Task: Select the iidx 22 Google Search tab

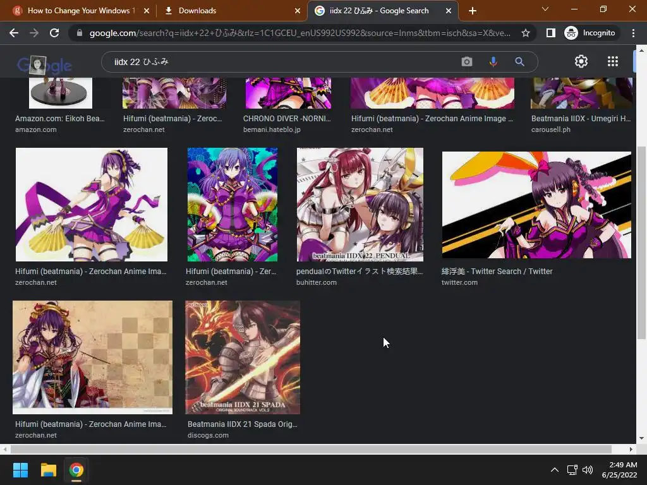Action: point(380,11)
